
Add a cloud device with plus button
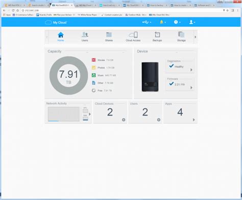(124, 120)
